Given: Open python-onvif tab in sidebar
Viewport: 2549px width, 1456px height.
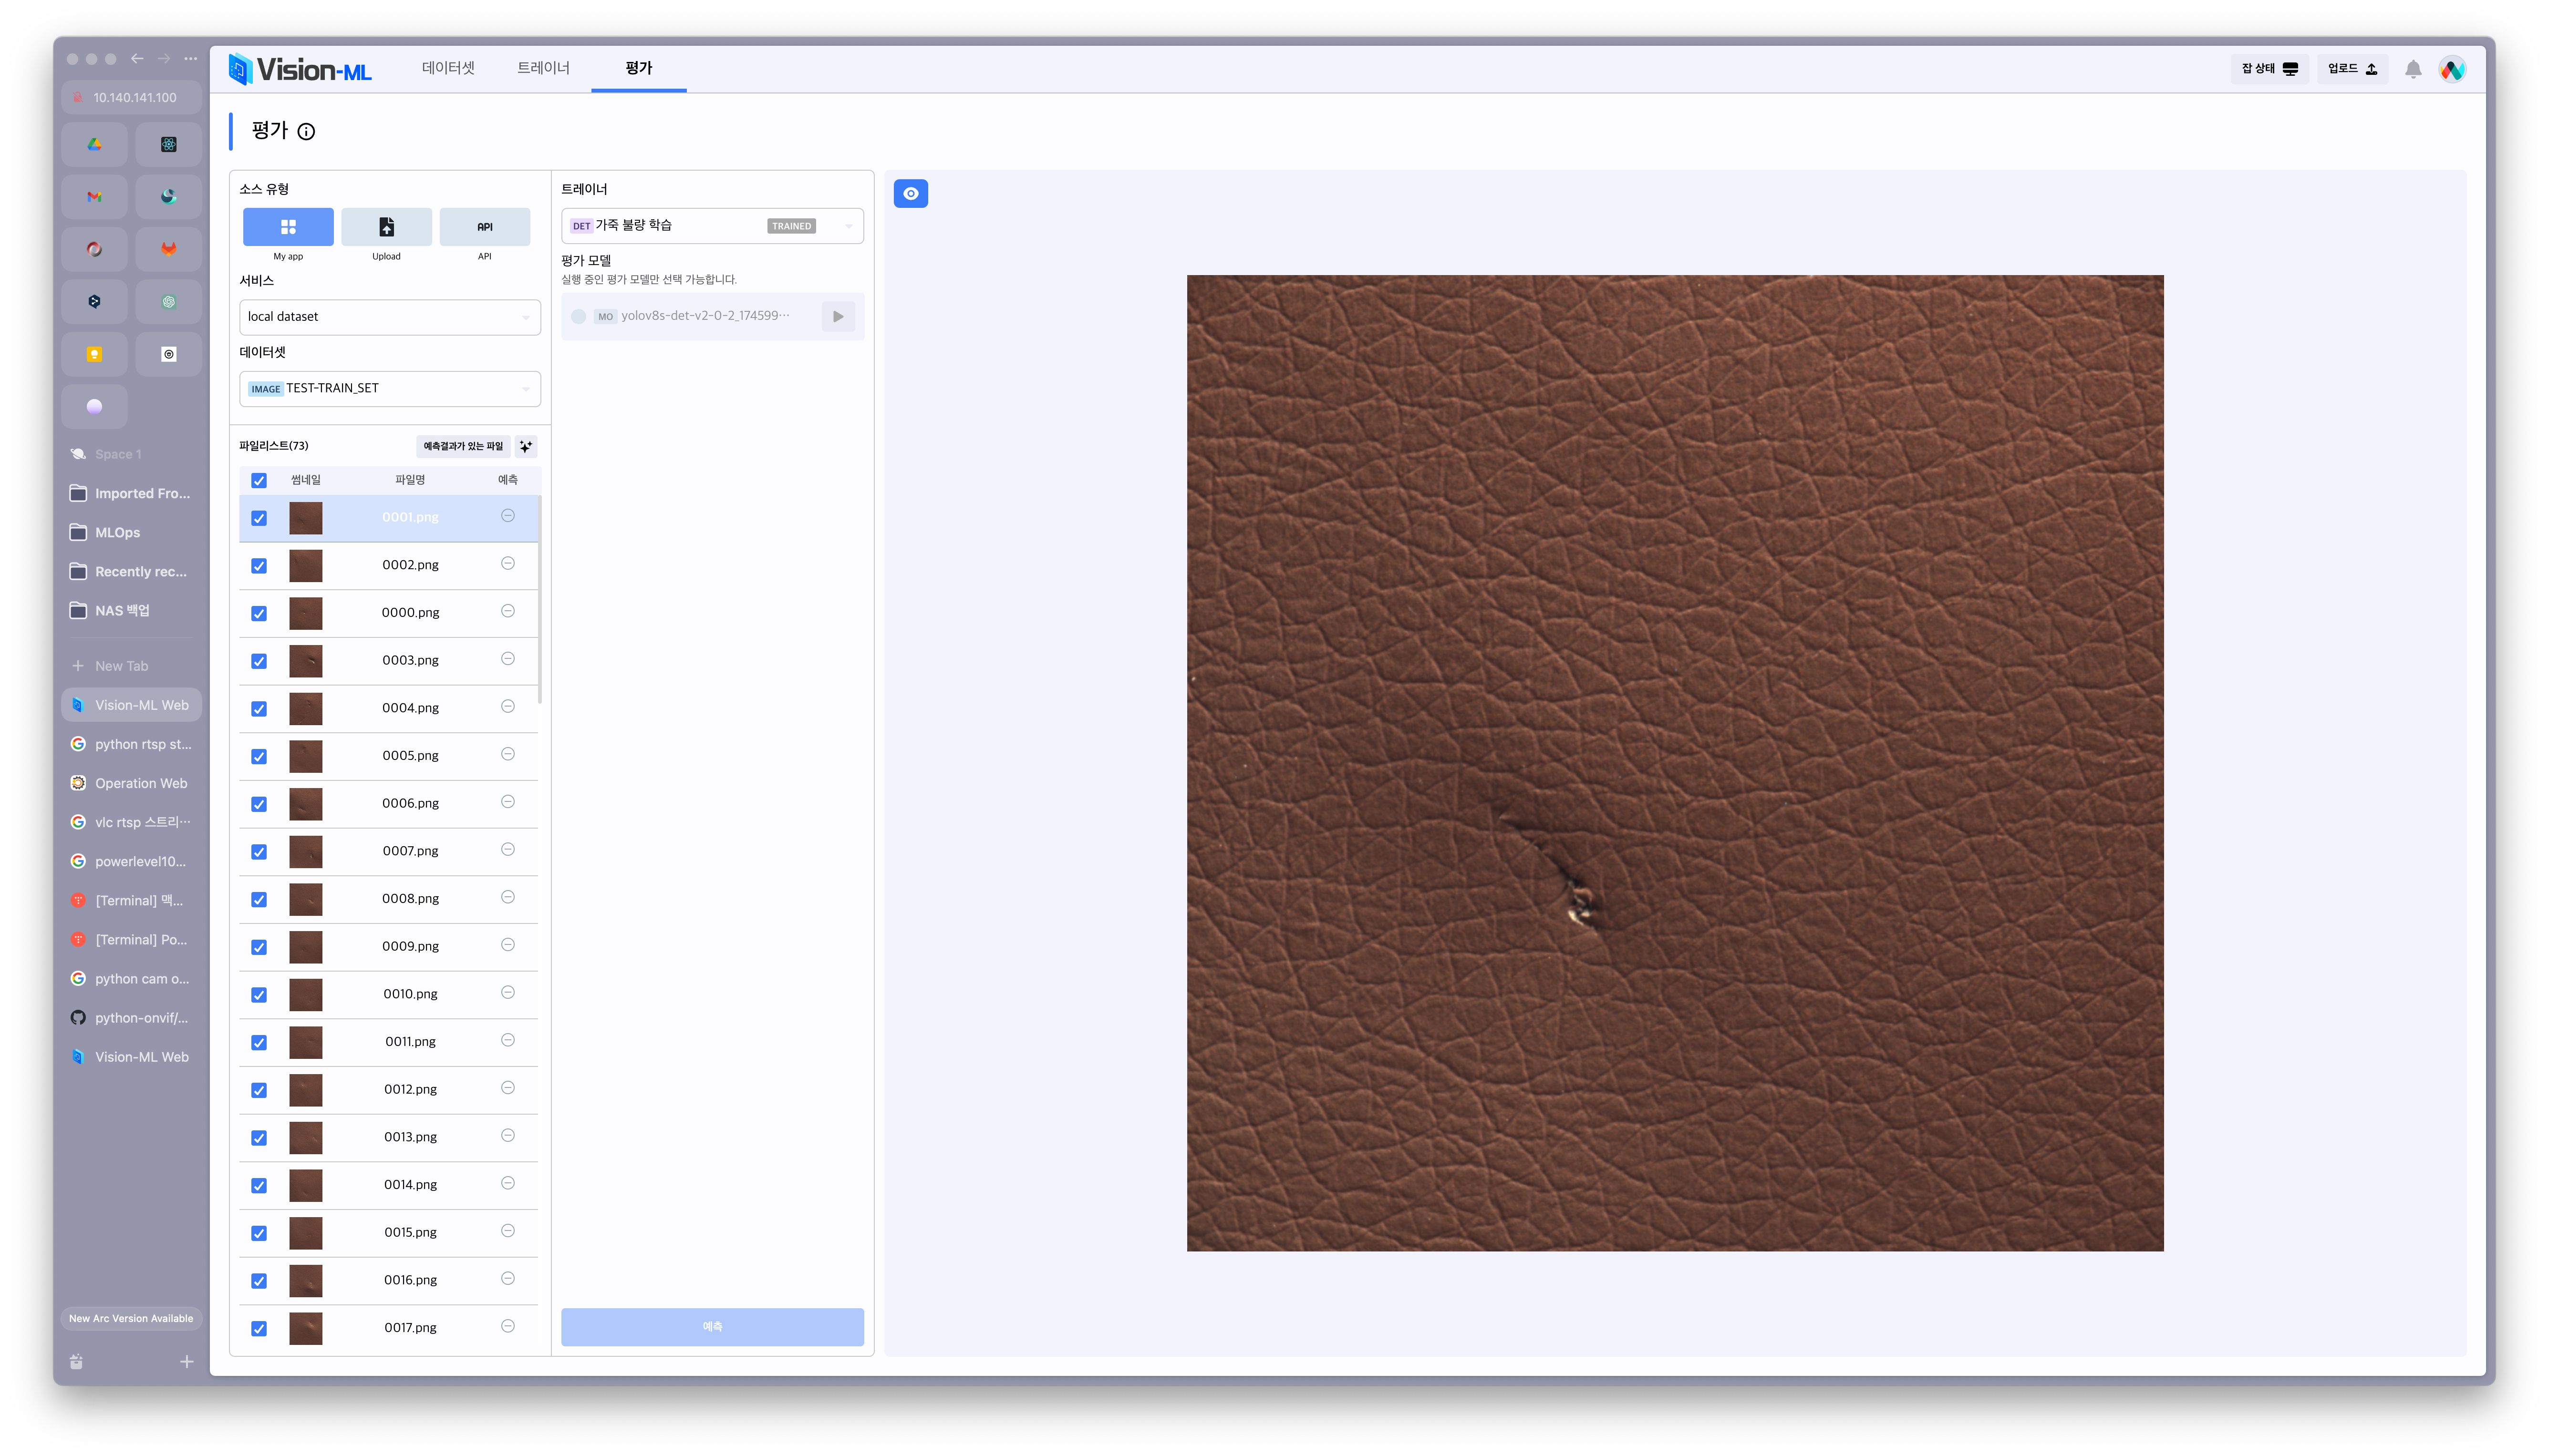Looking at the screenshot, I should (x=131, y=1018).
